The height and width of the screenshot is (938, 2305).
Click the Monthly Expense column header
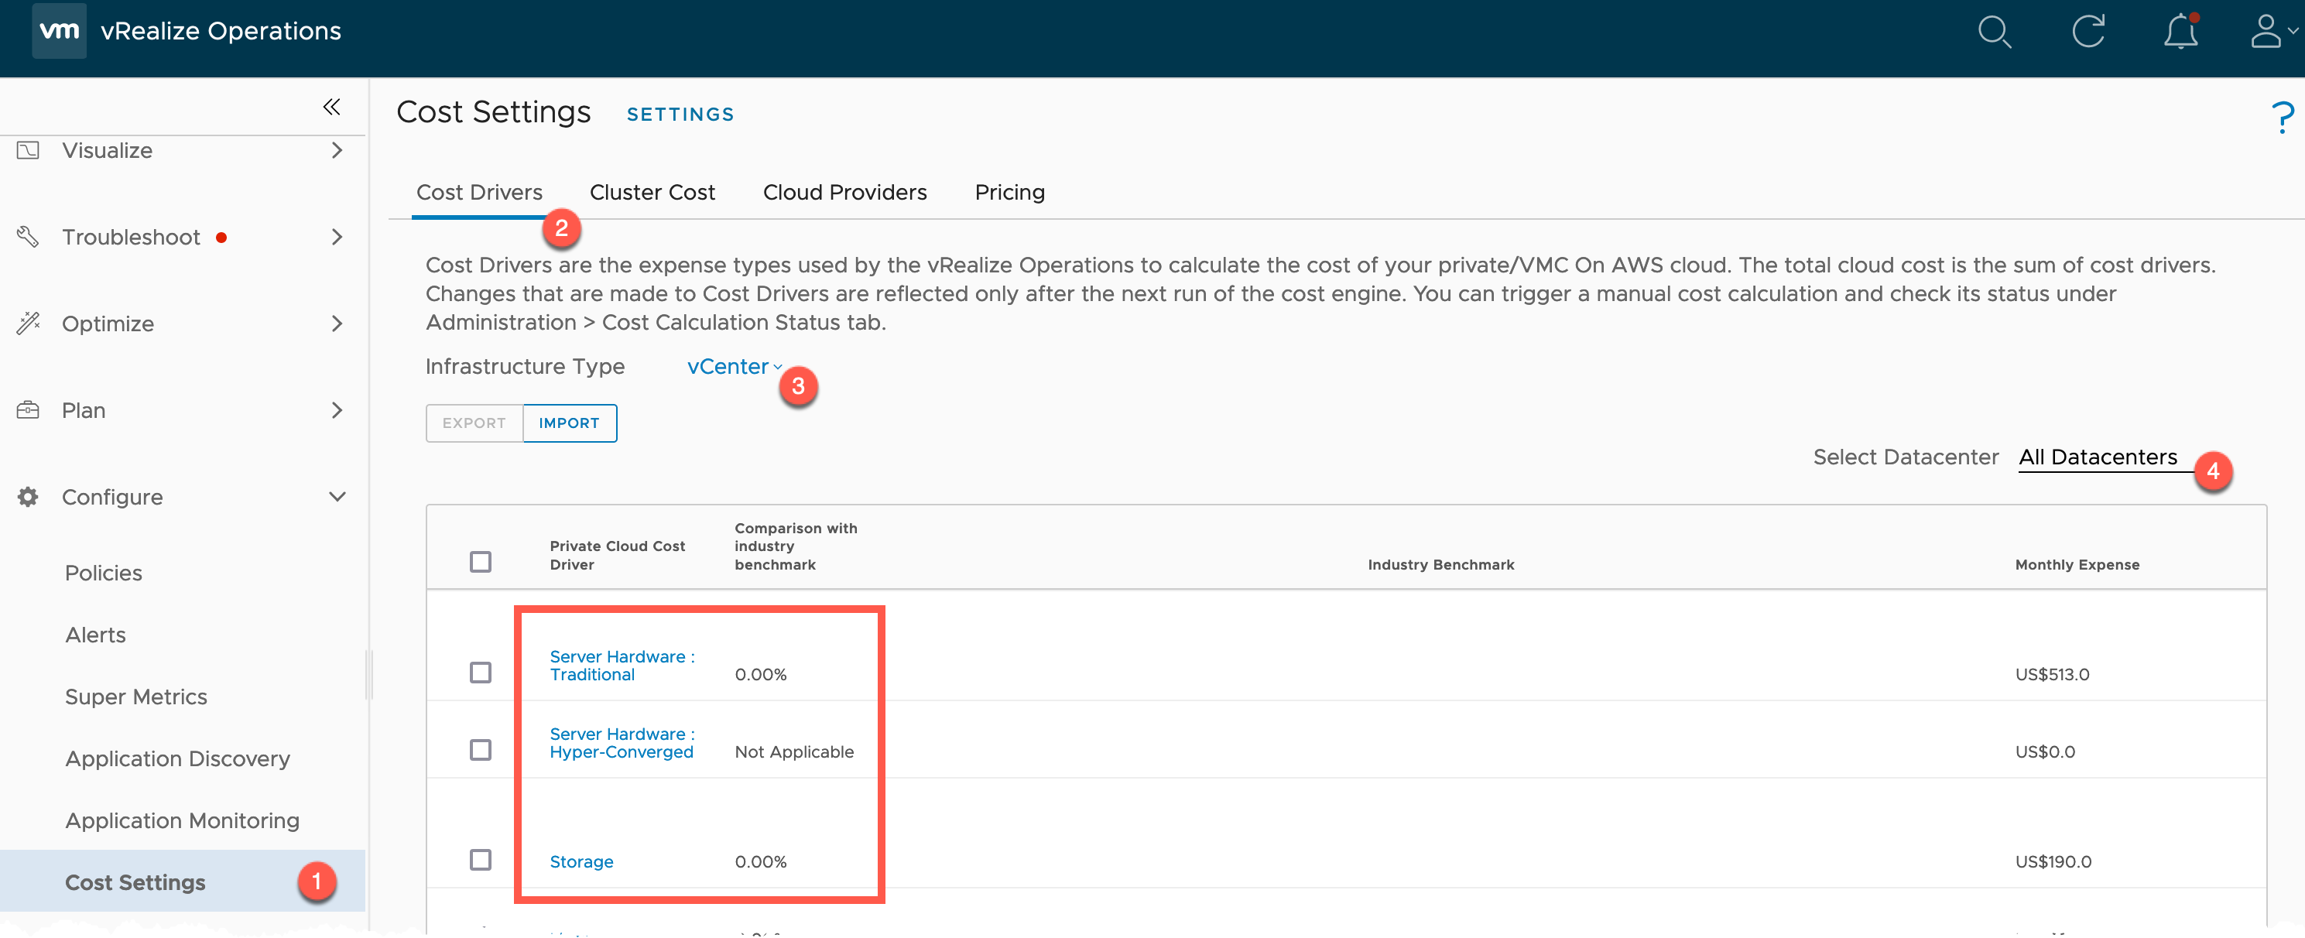[2077, 565]
